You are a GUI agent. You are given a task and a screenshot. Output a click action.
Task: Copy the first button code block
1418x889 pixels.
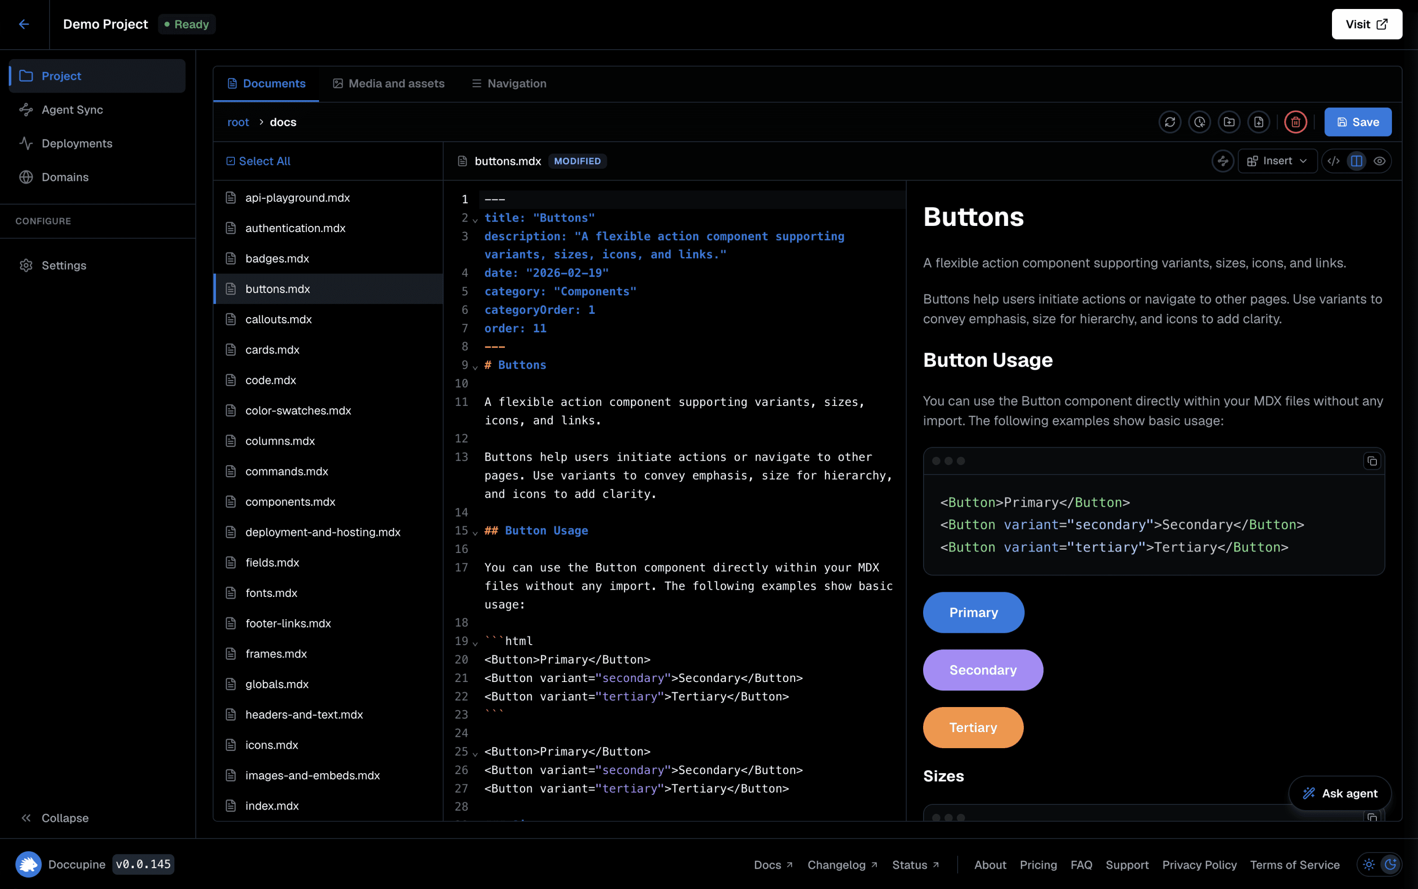tap(1372, 461)
